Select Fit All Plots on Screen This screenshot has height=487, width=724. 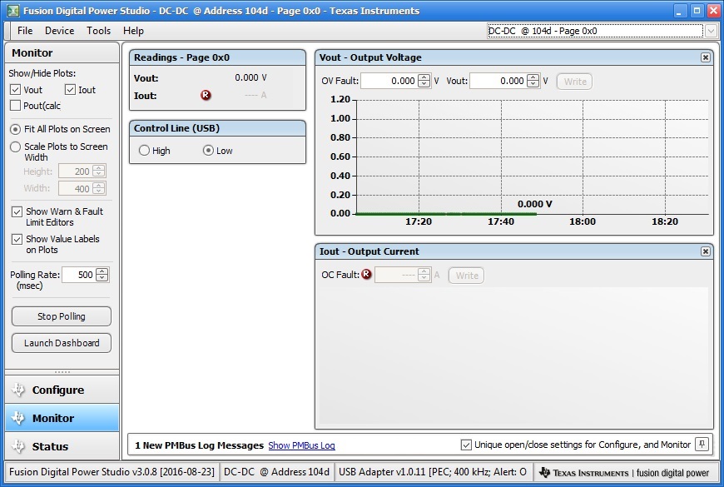coord(15,129)
